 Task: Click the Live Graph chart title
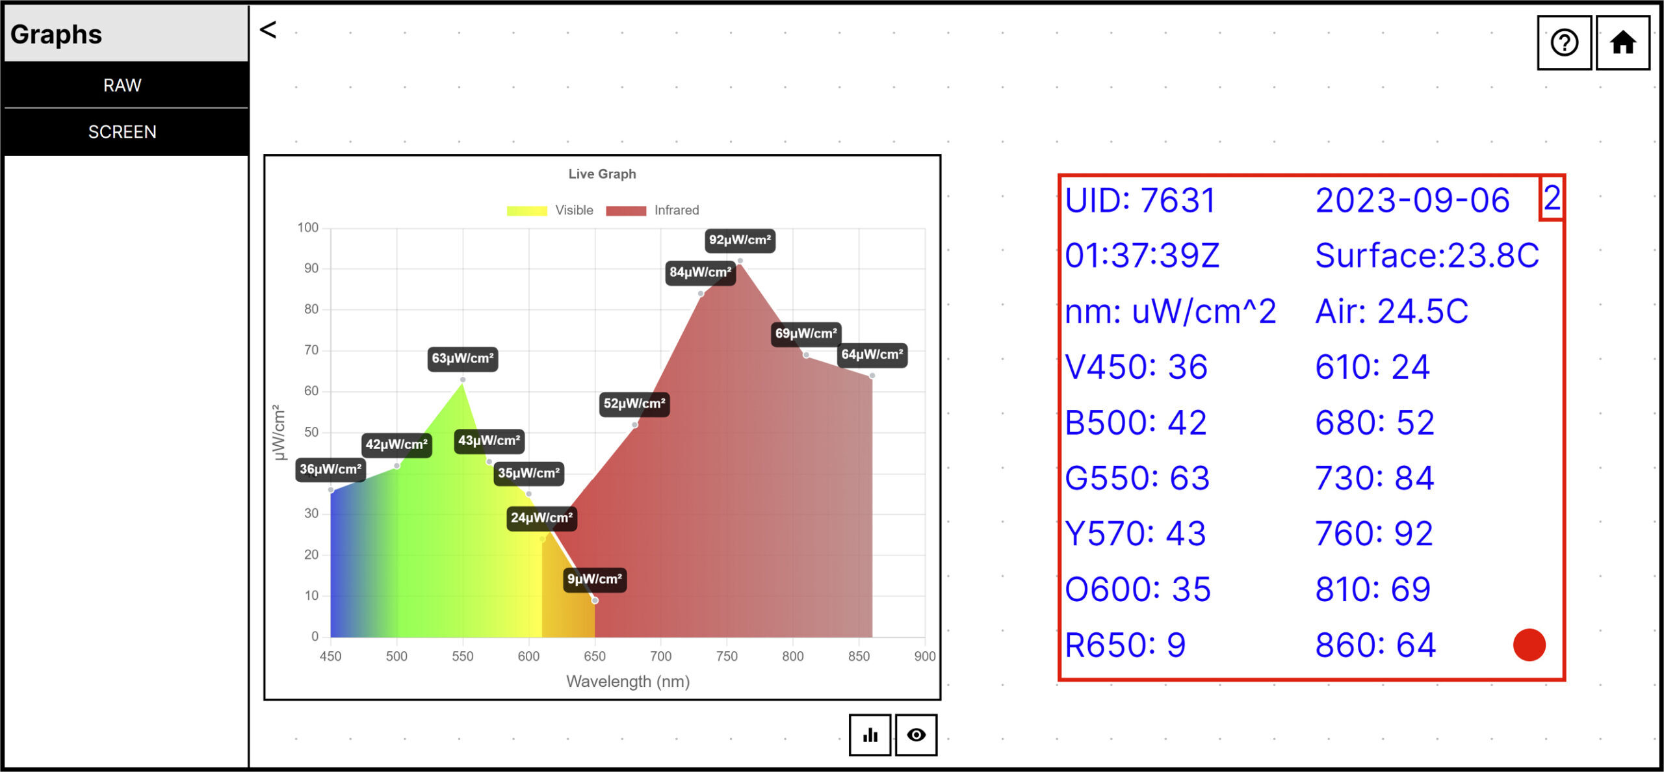[601, 174]
